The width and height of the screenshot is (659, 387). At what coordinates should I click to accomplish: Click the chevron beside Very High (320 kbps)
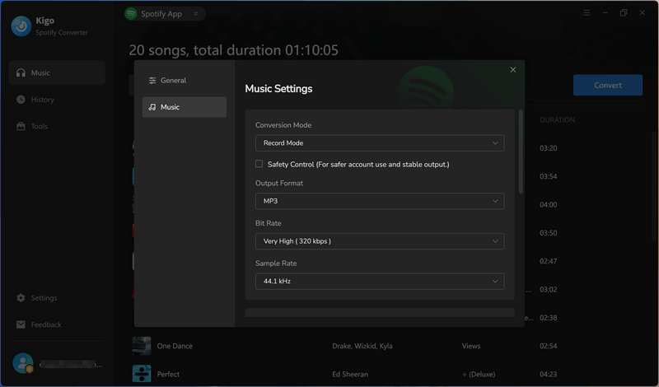click(495, 241)
